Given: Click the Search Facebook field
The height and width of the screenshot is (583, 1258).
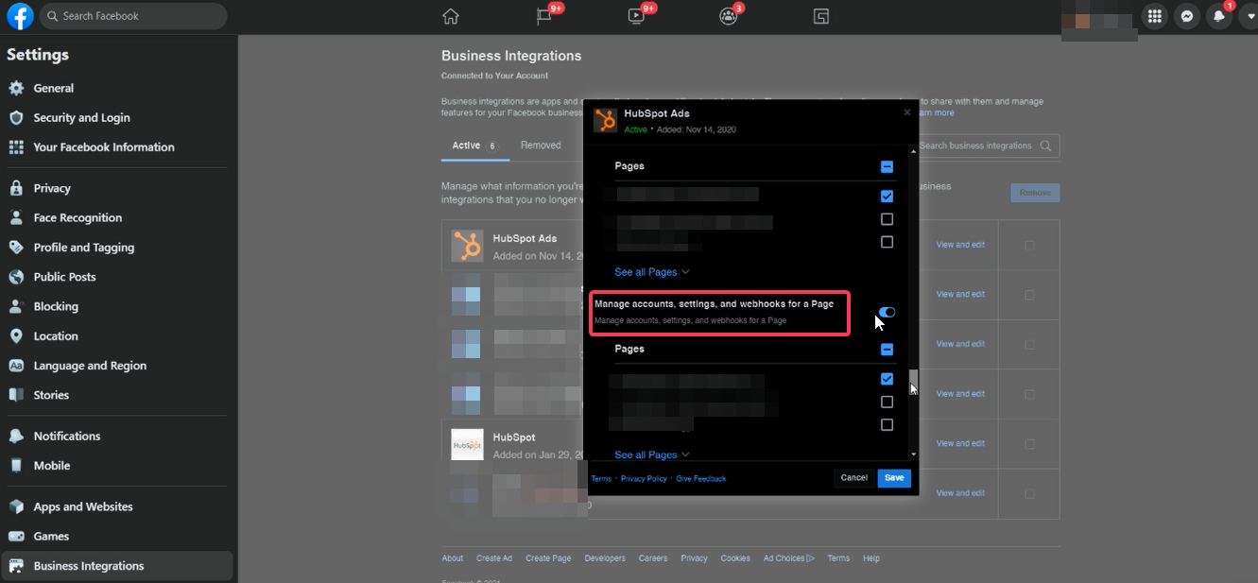Looking at the screenshot, I should 132,16.
